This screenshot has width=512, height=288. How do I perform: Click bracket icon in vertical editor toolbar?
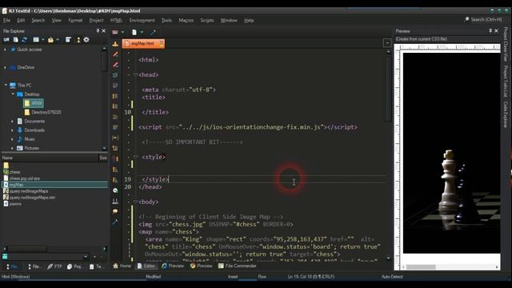click(x=115, y=138)
